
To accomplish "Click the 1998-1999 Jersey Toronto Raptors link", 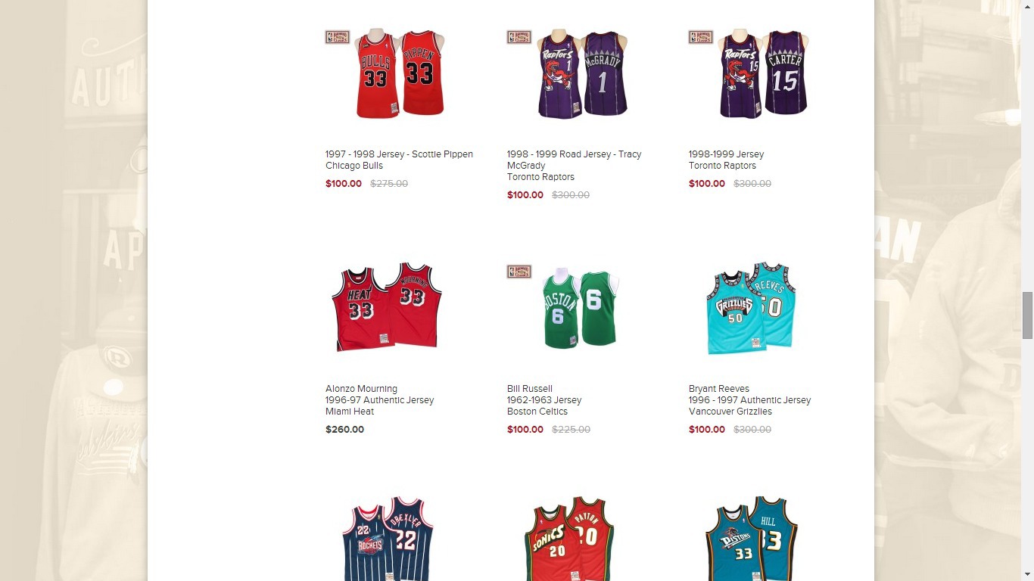I will click(x=727, y=160).
